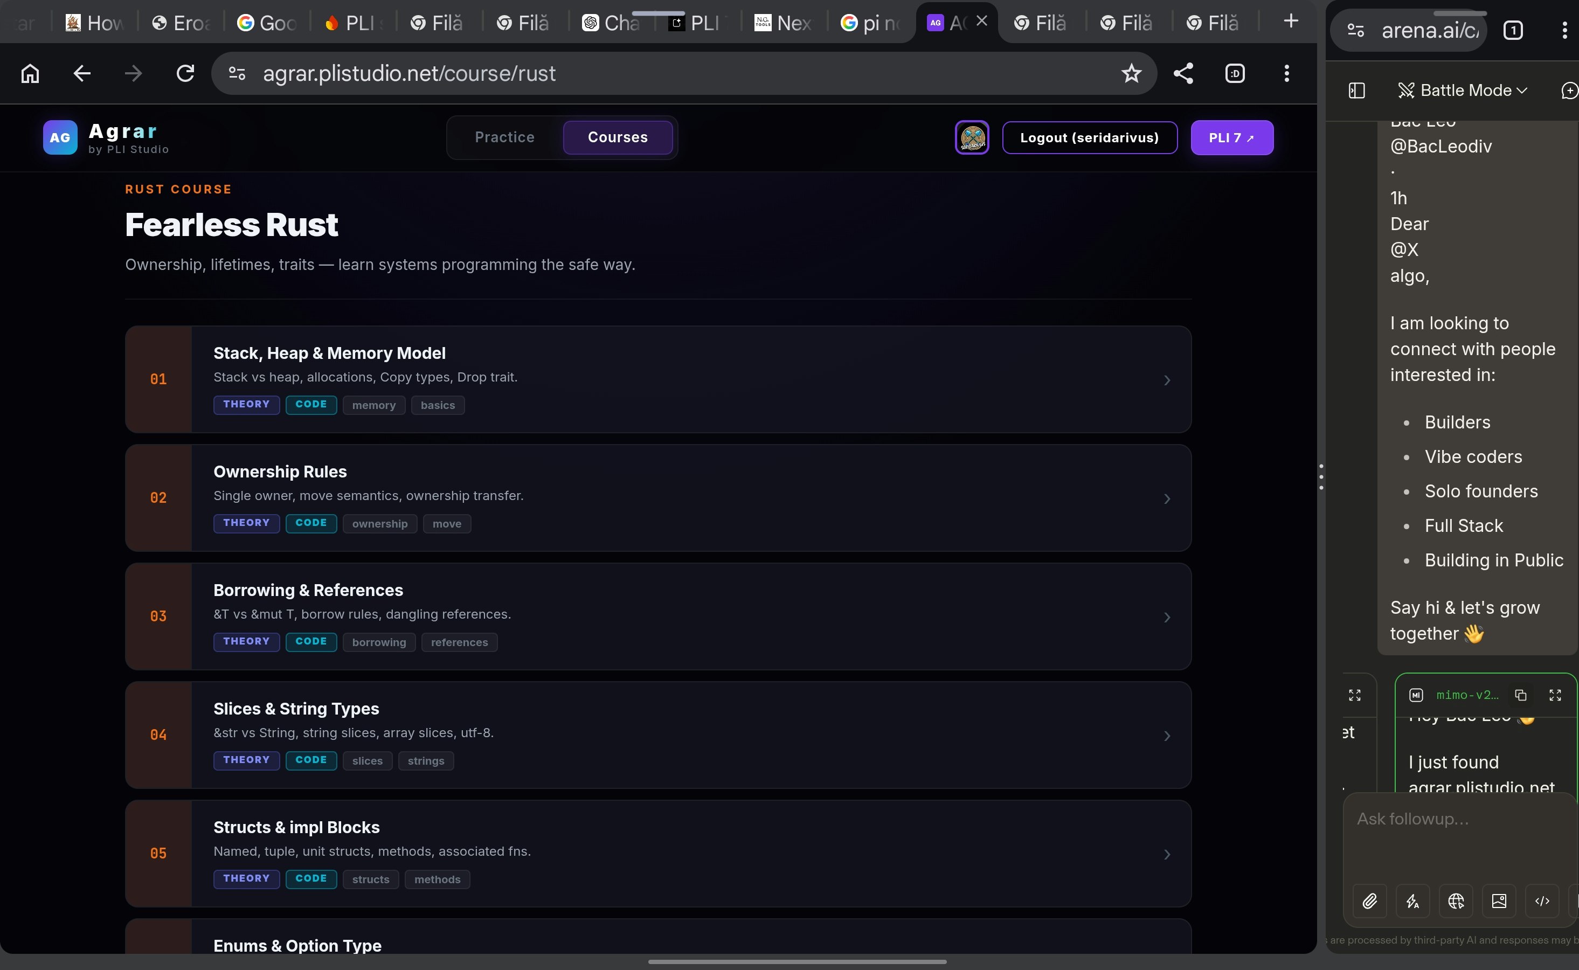Click the image generation icon
The image size is (1579, 970).
tap(1499, 900)
